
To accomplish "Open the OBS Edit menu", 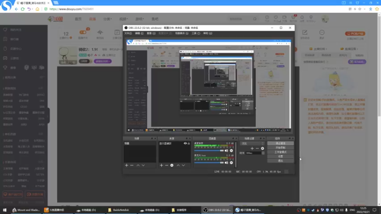I will coord(139,33).
